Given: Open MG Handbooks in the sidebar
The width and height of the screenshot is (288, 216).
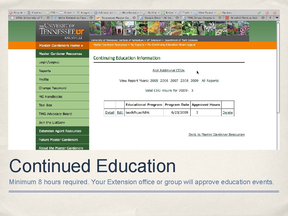Looking at the screenshot, I should (x=62, y=97).
